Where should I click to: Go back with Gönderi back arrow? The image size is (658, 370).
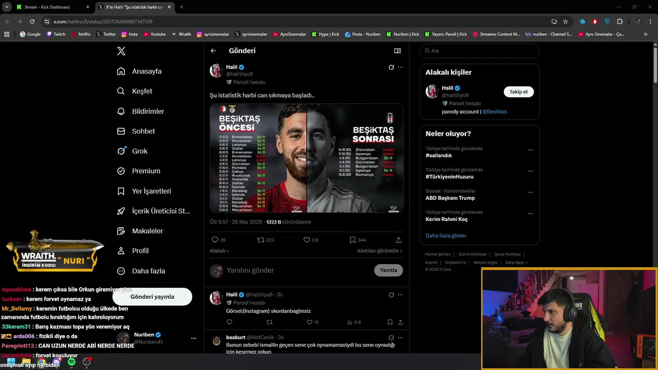(213, 51)
